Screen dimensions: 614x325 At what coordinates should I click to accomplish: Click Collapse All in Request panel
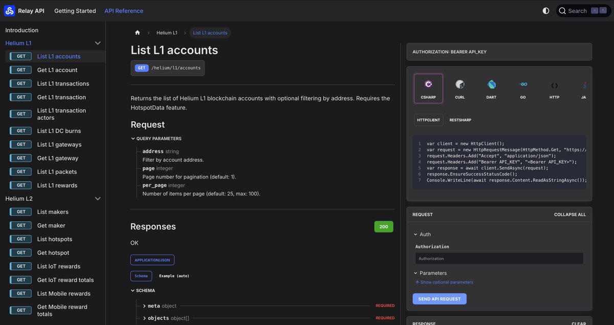(569, 214)
